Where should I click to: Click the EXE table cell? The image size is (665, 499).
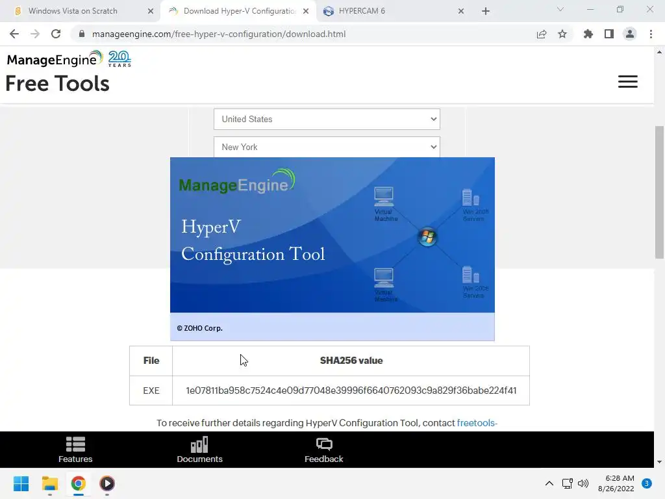point(151,390)
